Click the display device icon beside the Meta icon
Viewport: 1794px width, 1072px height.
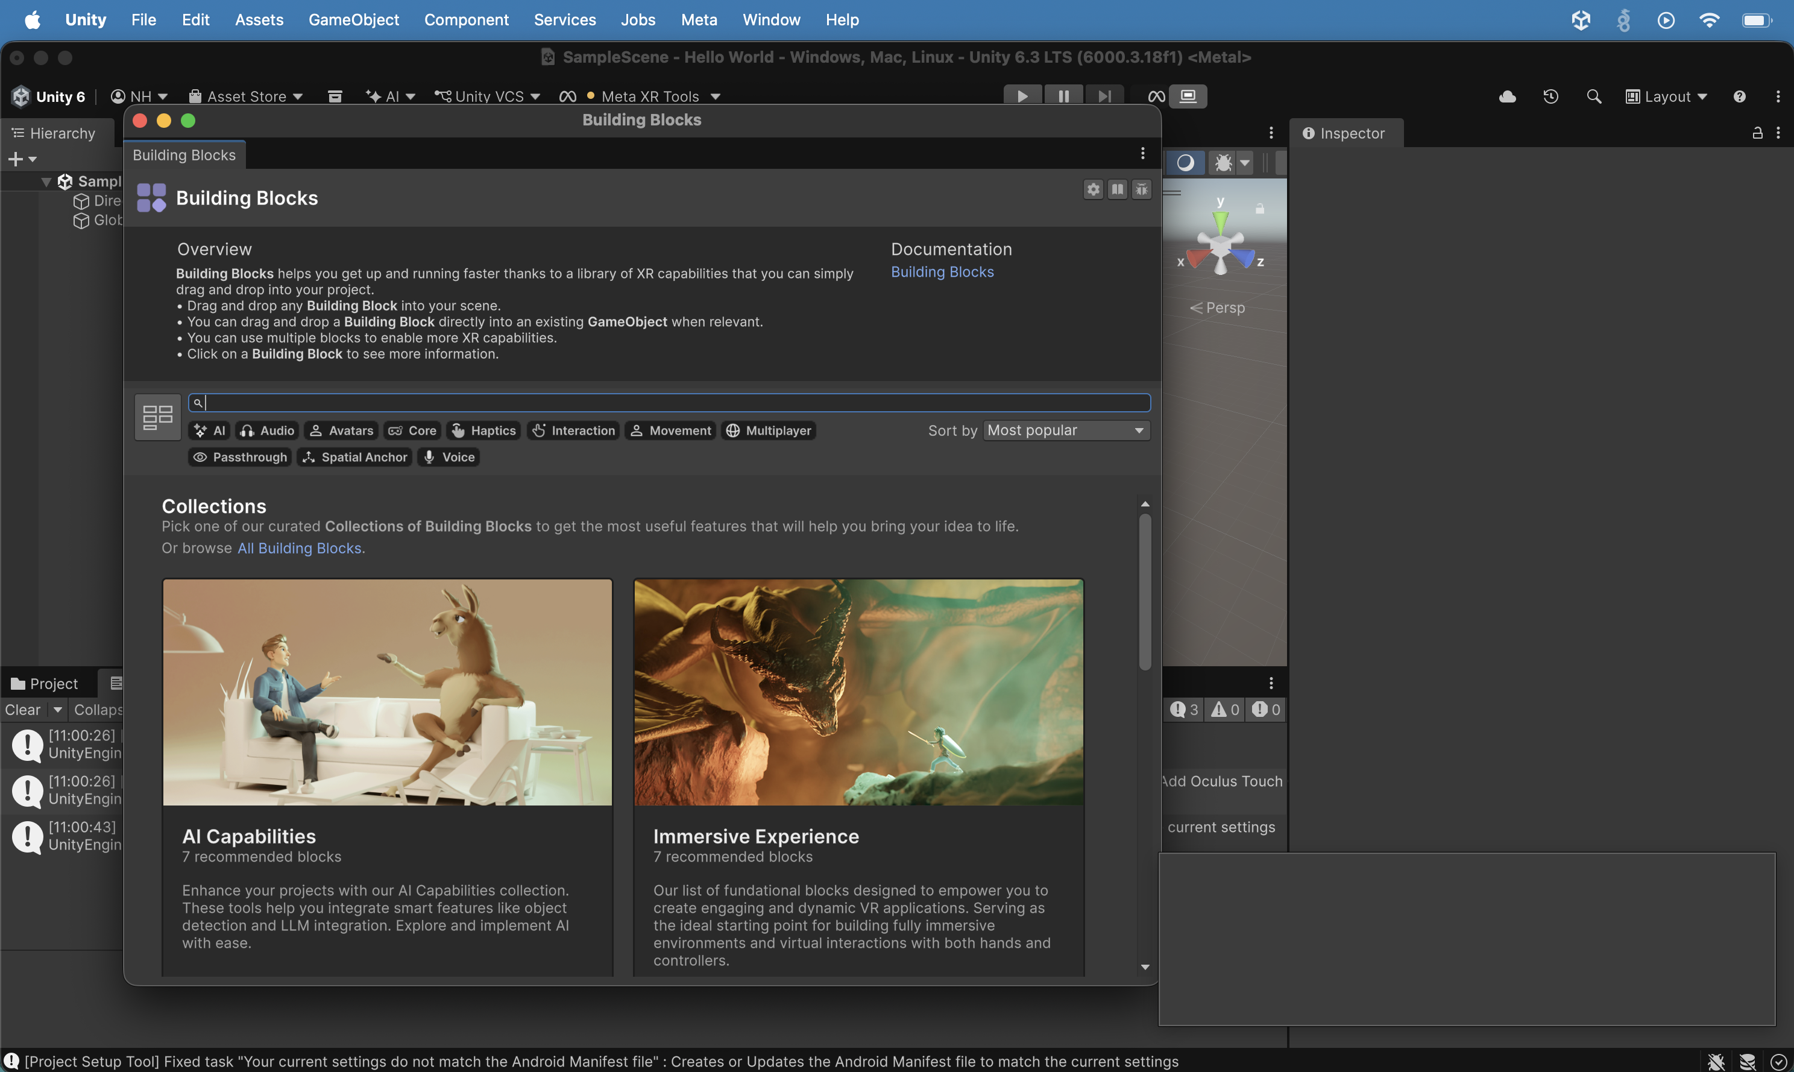1188,96
